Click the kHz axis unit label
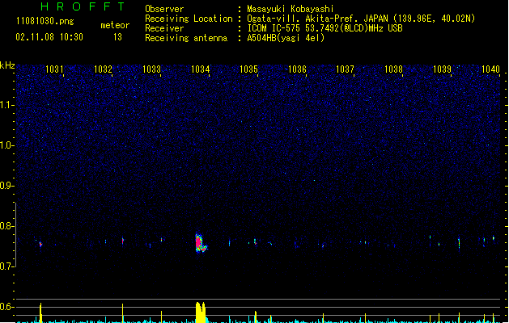The image size is (509, 323). [7, 65]
